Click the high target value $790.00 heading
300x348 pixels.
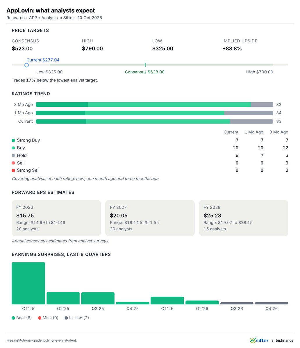point(92,49)
